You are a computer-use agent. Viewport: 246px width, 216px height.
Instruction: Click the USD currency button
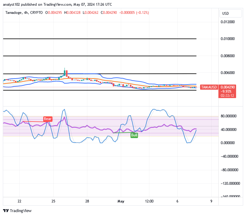coord(231,13)
